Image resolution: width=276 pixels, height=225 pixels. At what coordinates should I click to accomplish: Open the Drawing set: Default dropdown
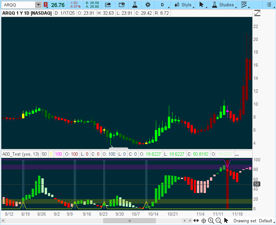click(254, 221)
